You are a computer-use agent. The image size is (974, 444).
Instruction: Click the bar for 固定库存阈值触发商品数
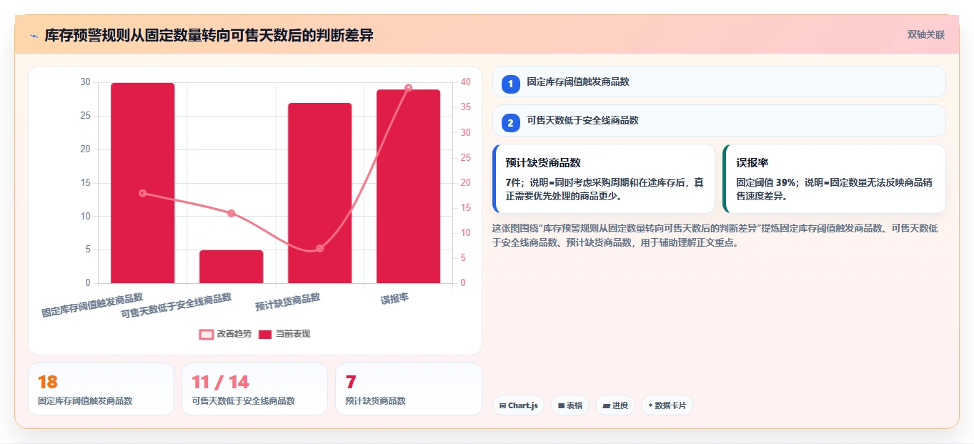pyautogui.click(x=143, y=183)
